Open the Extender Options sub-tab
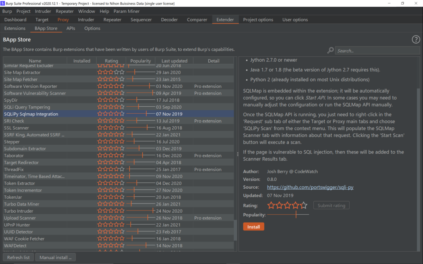The image size is (423, 264). coord(92,28)
